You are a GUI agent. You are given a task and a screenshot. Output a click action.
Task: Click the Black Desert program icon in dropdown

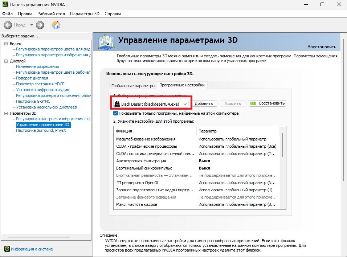pos(117,104)
